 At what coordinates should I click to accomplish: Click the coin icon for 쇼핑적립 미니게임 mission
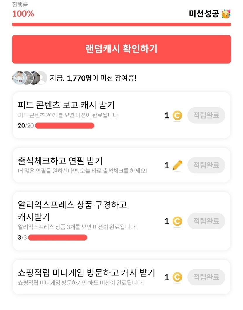click(177, 277)
